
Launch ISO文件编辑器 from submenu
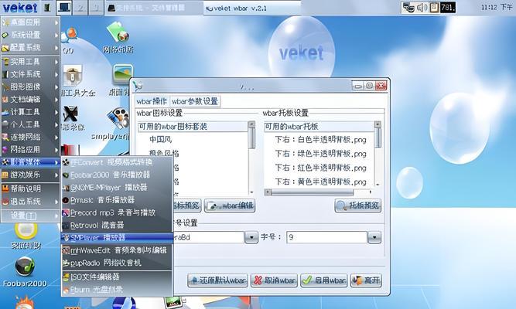117,277
